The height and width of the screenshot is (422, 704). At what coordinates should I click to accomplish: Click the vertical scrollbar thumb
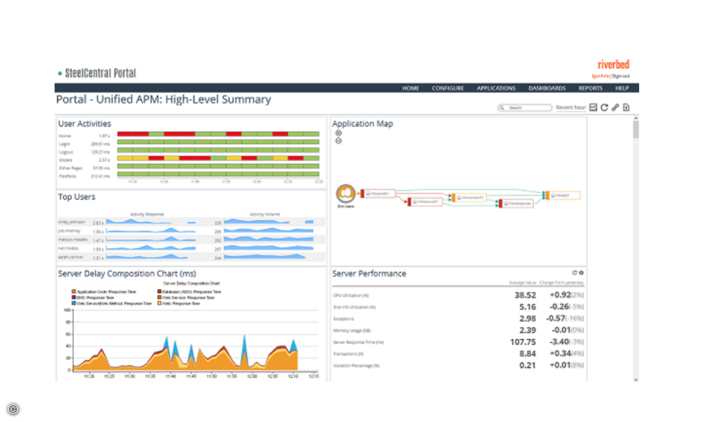tap(636, 130)
